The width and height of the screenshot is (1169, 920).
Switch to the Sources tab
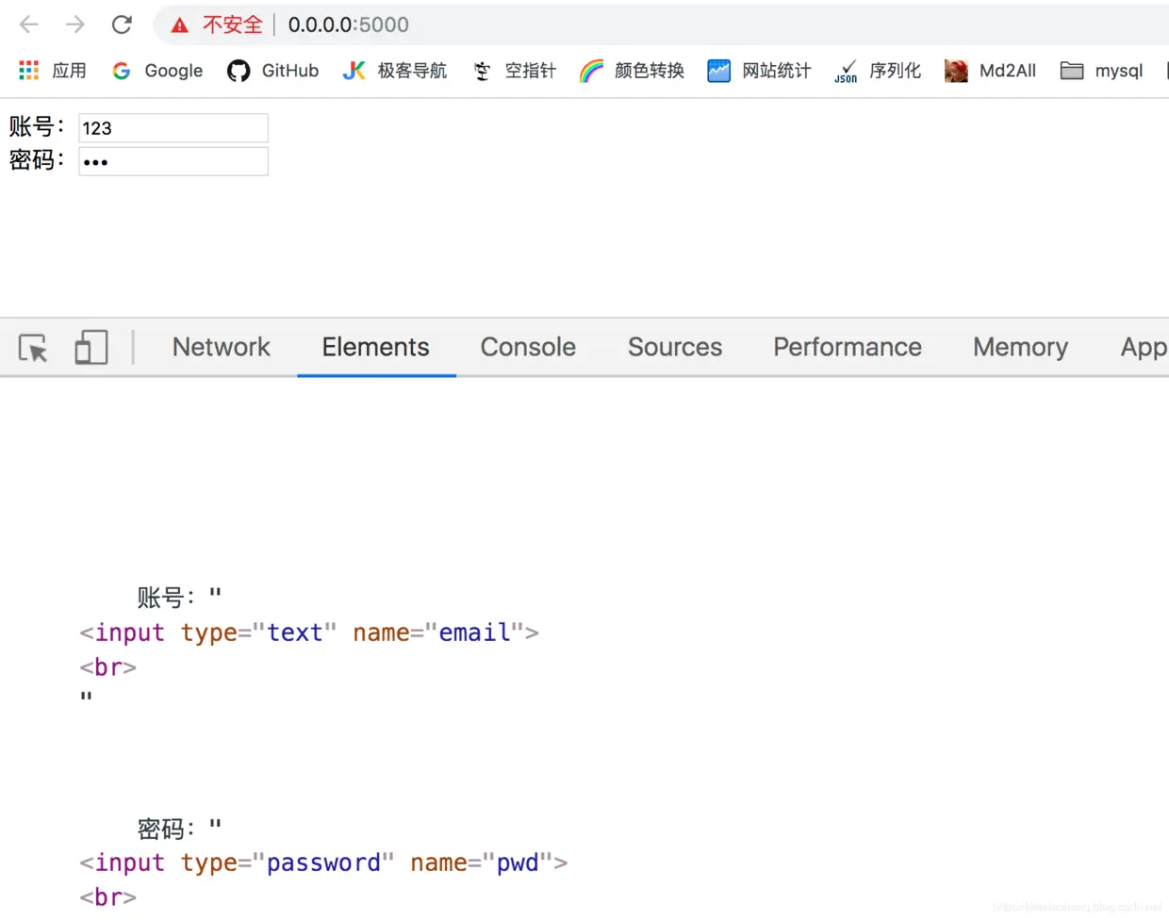pyautogui.click(x=675, y=347)
